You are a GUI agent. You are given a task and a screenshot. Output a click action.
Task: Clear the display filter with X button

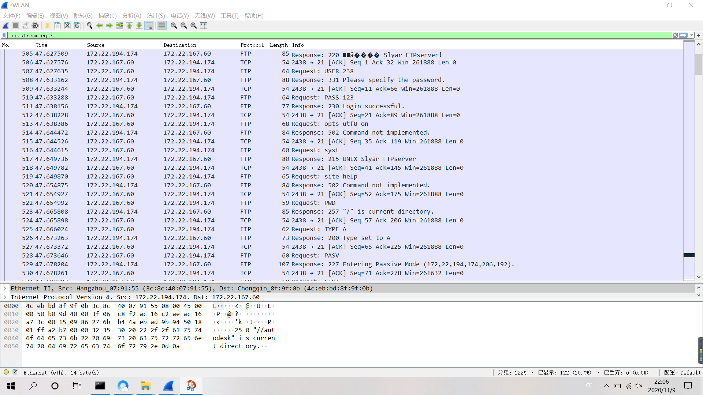click(675, 35)
